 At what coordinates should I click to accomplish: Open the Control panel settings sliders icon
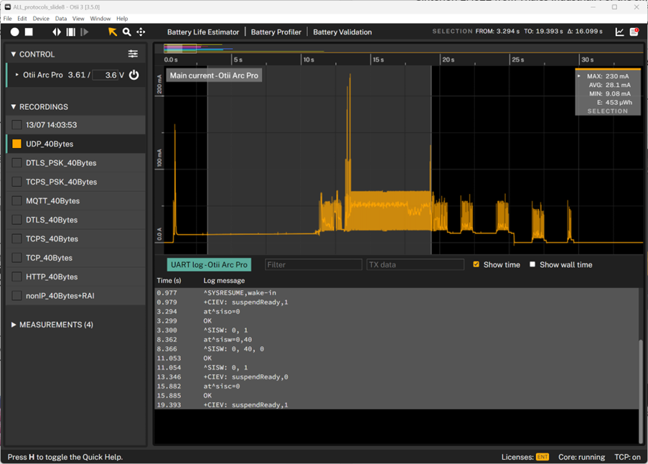(x=133, y=54)
